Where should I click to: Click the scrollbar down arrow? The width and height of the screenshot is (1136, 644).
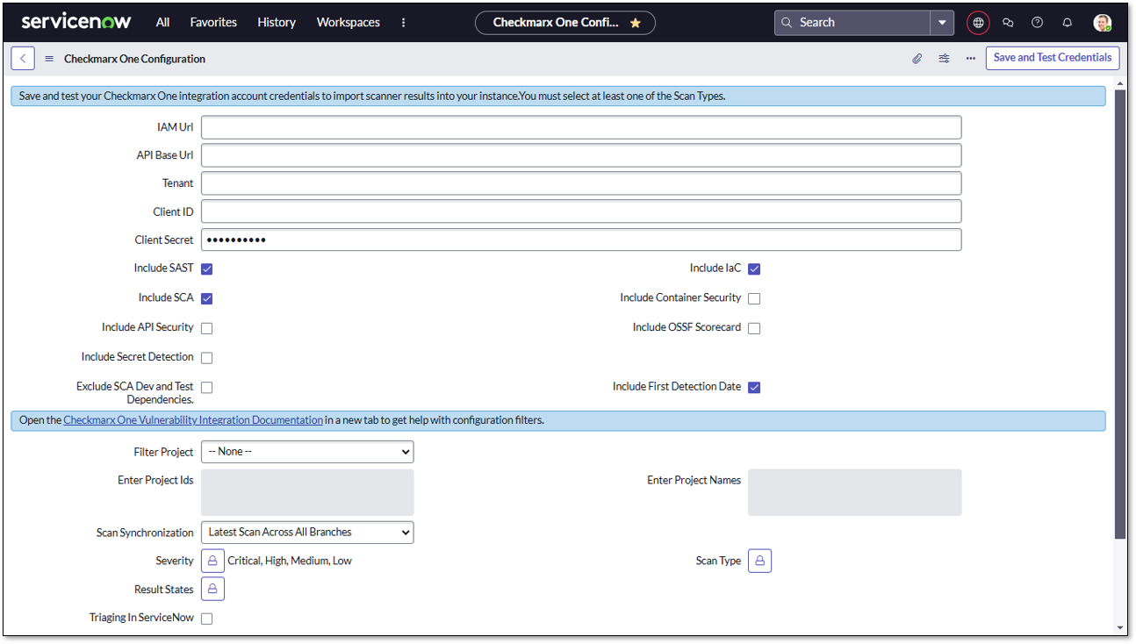coord(1120,628)
